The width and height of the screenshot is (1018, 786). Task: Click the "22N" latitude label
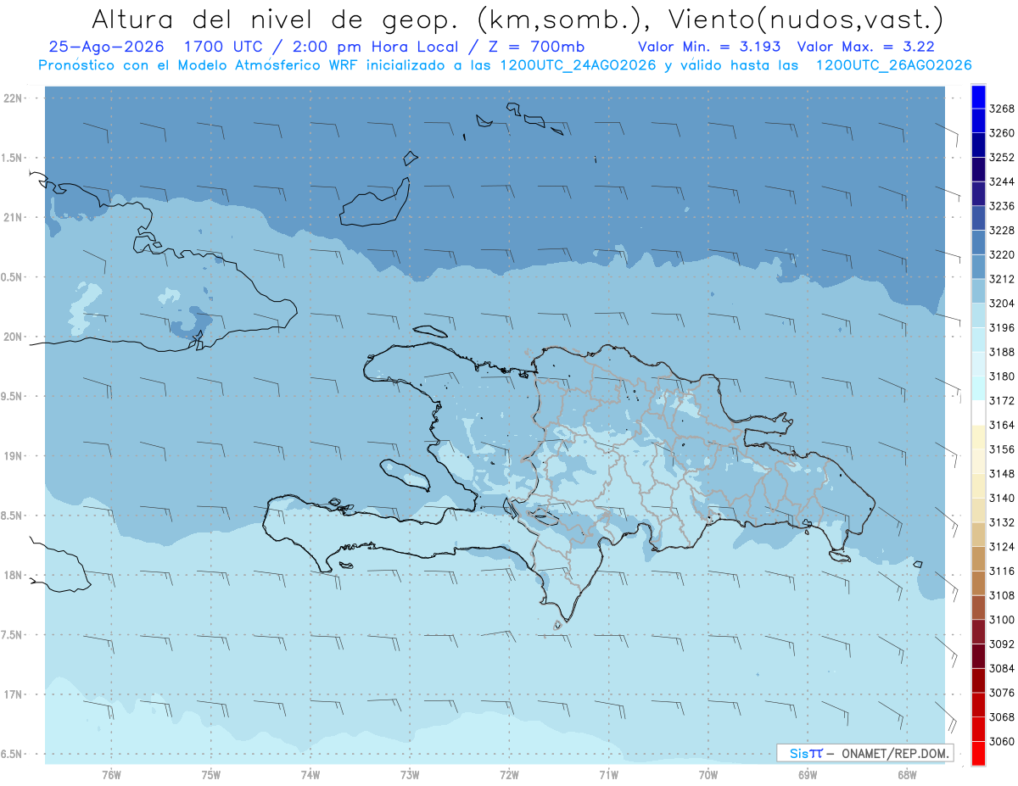(14, 98)
